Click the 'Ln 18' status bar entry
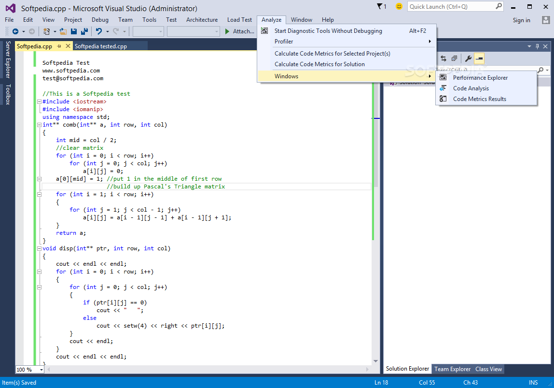Viewport: 554px width, 388px height. (x=381, y=383)
